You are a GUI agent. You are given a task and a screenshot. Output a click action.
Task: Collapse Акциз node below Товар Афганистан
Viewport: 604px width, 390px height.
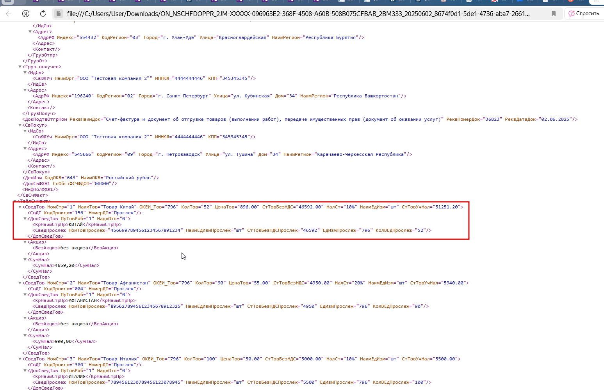coord(25,318)
